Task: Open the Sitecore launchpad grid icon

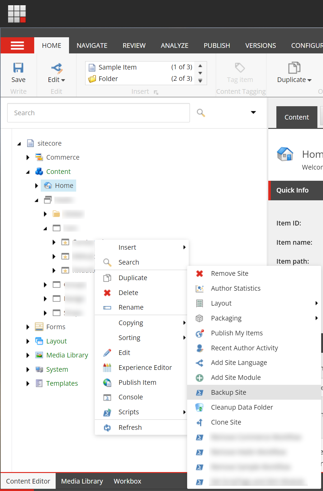Action: tap(17, 14)
